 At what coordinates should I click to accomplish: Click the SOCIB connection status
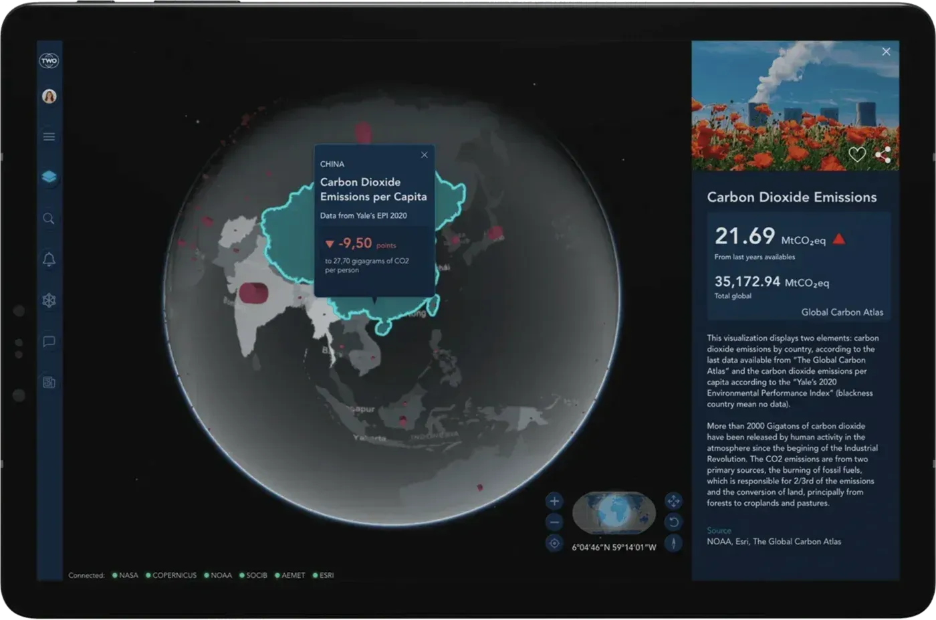tap(253, 575)
